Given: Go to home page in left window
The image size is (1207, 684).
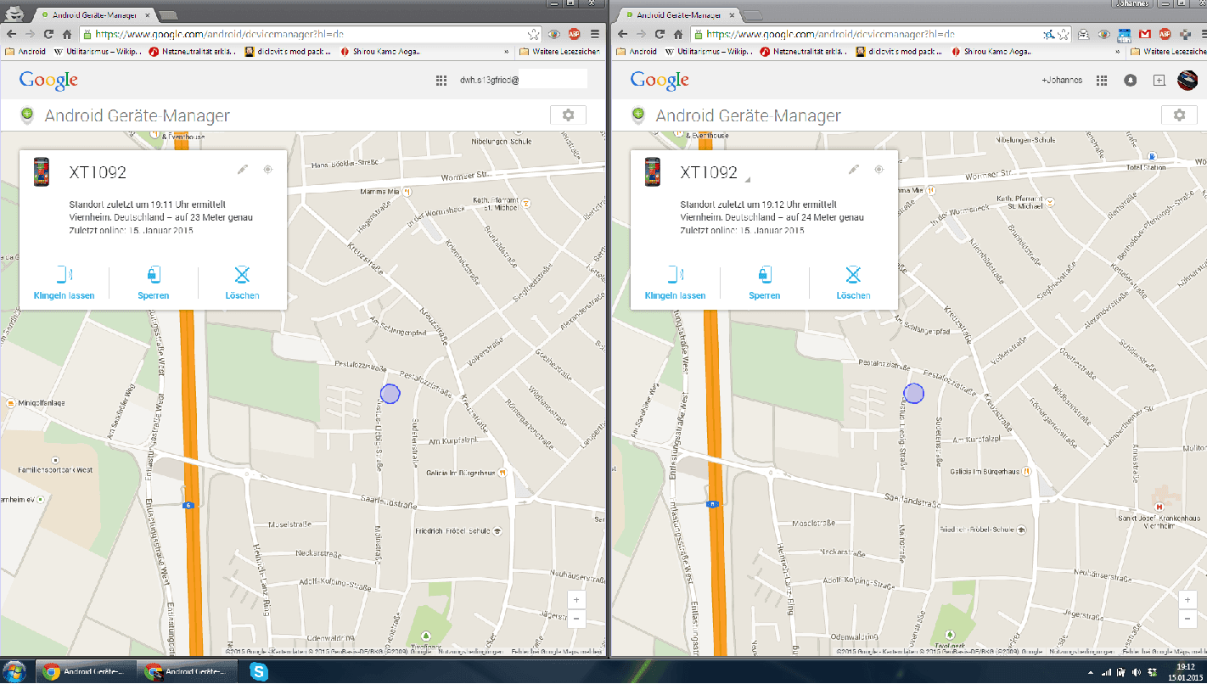Looking at the screenshot, I should [67, 34].
